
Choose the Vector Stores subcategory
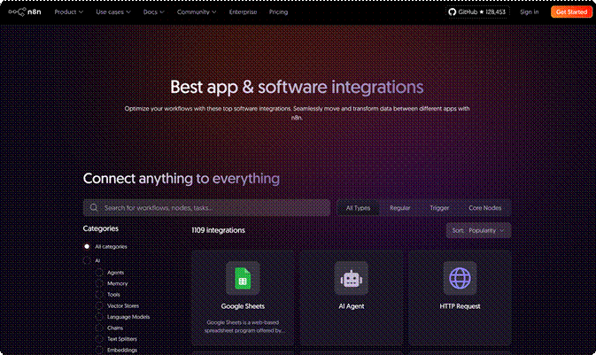pyautogui.click(x=99, y=305)
